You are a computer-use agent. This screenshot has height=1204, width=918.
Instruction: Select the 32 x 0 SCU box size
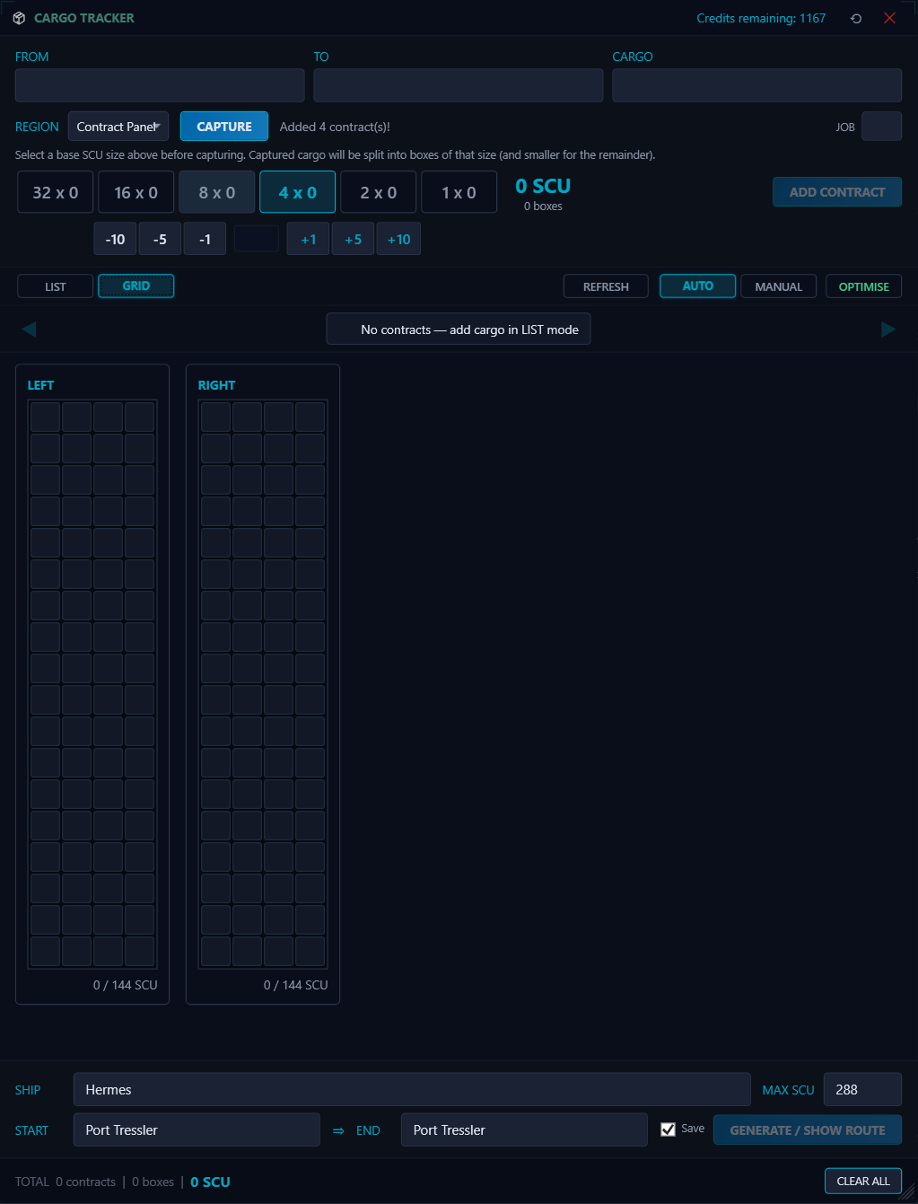(x=56, y=192)
